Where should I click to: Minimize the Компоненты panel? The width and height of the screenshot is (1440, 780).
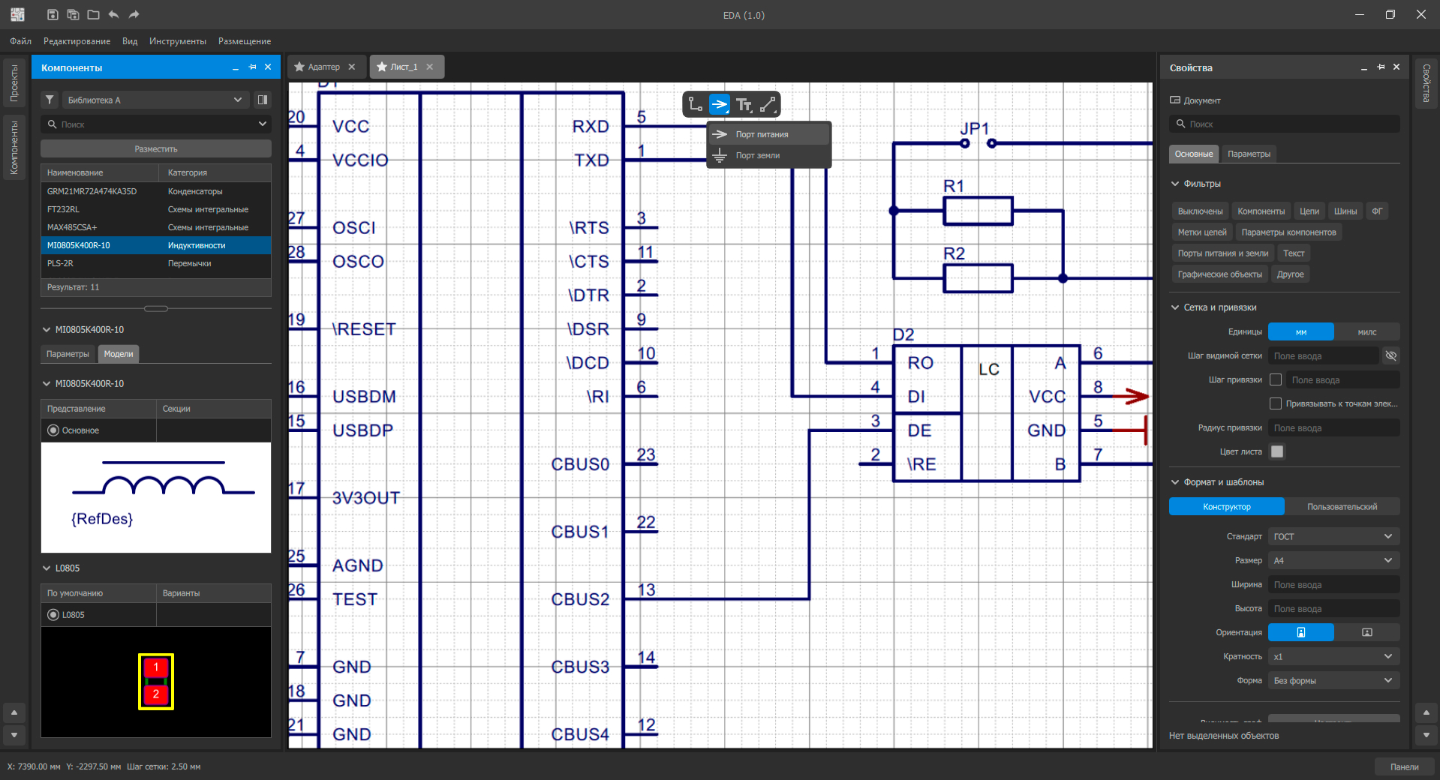[x=236, y=67]
